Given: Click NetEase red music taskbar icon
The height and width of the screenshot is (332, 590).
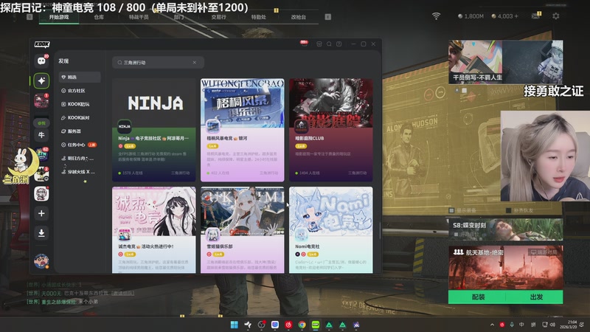Looking at the screenshot, I should (x=288, y=325).
